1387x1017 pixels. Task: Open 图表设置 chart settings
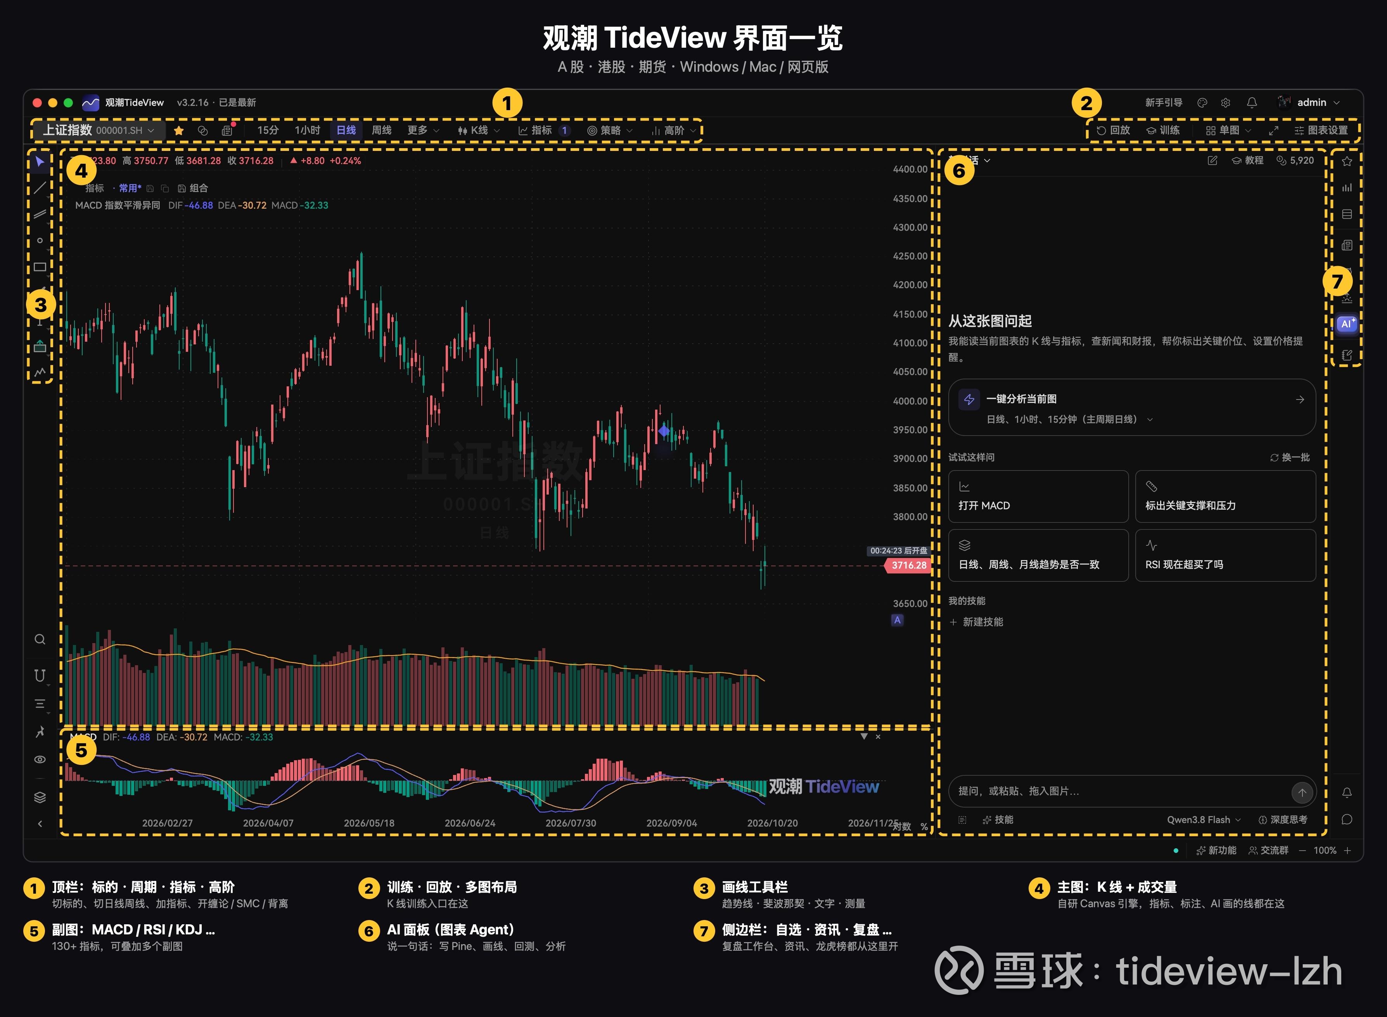click(x=1321, y=130)
